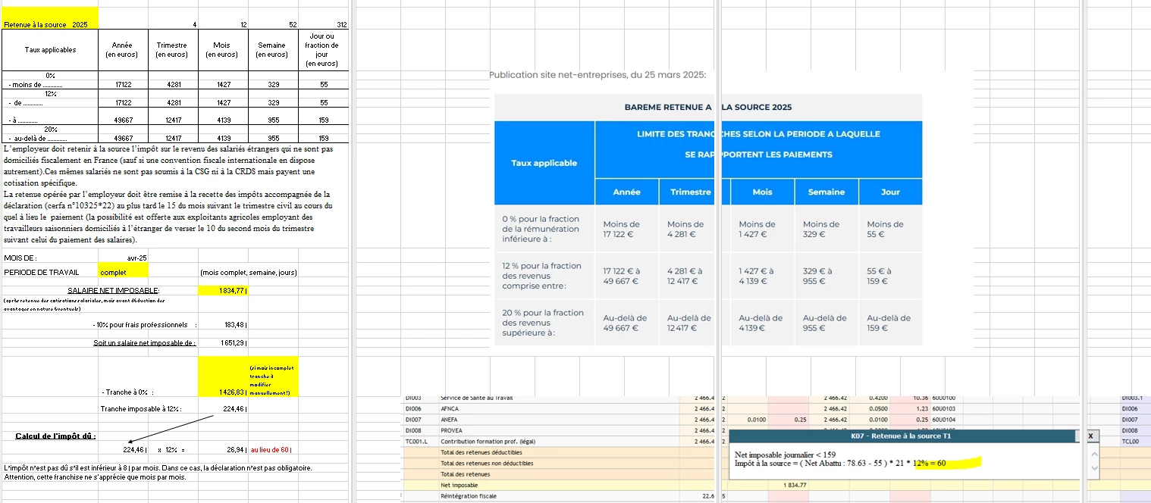Image resolution: width=1151 pixels, height=503 pixels.
Task: Click the 'Réintégration fiscale' row label
Action: point(467,496)
